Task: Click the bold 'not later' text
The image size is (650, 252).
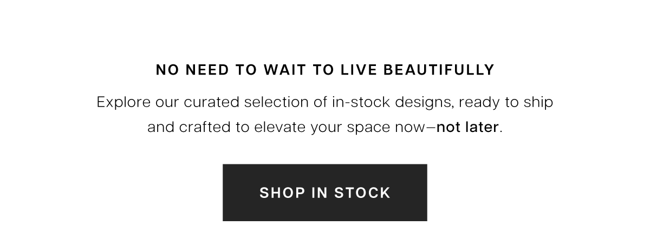Action: [467, 128]
